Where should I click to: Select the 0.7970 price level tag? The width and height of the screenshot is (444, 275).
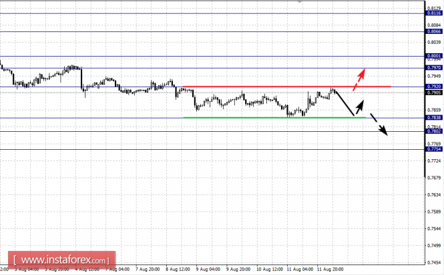(x=434, y=68)
